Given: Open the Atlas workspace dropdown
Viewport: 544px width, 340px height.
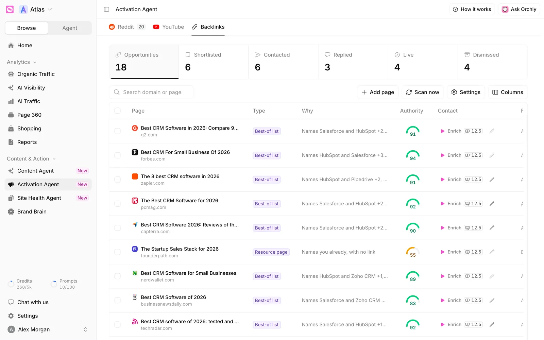Looking at the screenshot, I should tap(36, 10).
